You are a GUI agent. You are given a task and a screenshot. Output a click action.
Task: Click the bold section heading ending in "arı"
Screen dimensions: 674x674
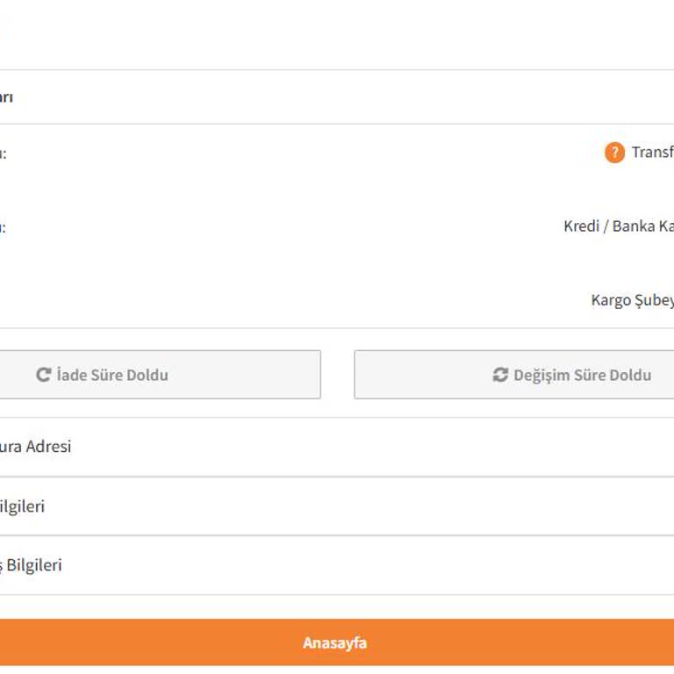pyautogui.click(x=6, y=97)
